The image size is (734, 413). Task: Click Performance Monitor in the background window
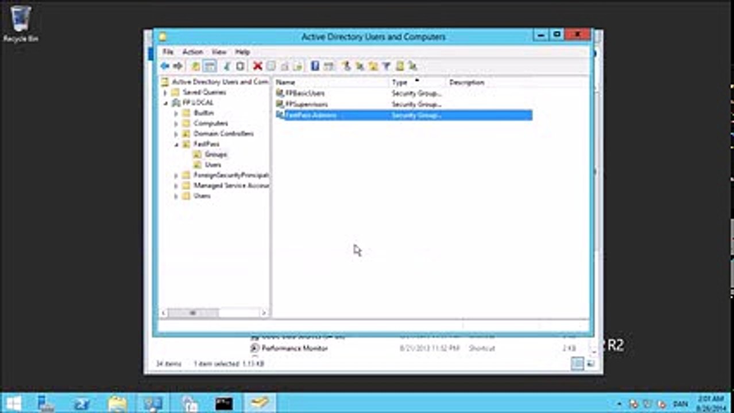coord(295,348)
